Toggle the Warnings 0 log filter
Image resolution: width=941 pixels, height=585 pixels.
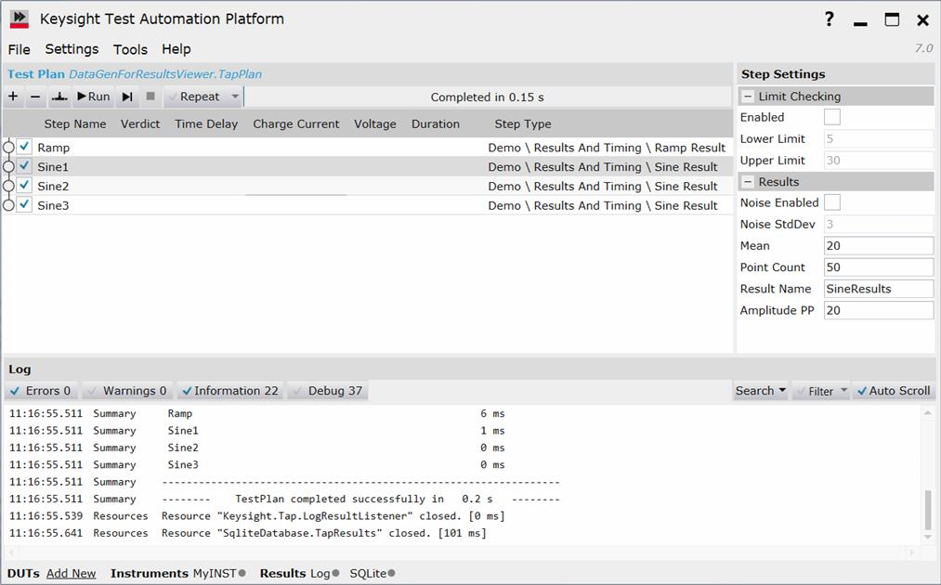point(127,391)
